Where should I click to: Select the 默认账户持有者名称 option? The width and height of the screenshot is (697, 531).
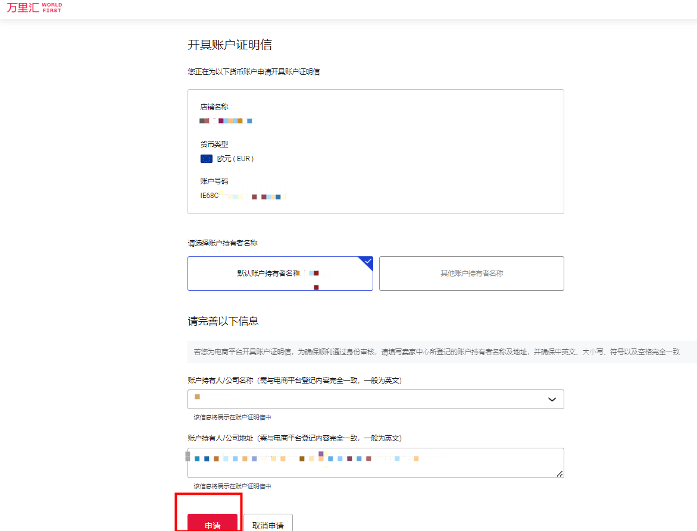coord(280,274)
